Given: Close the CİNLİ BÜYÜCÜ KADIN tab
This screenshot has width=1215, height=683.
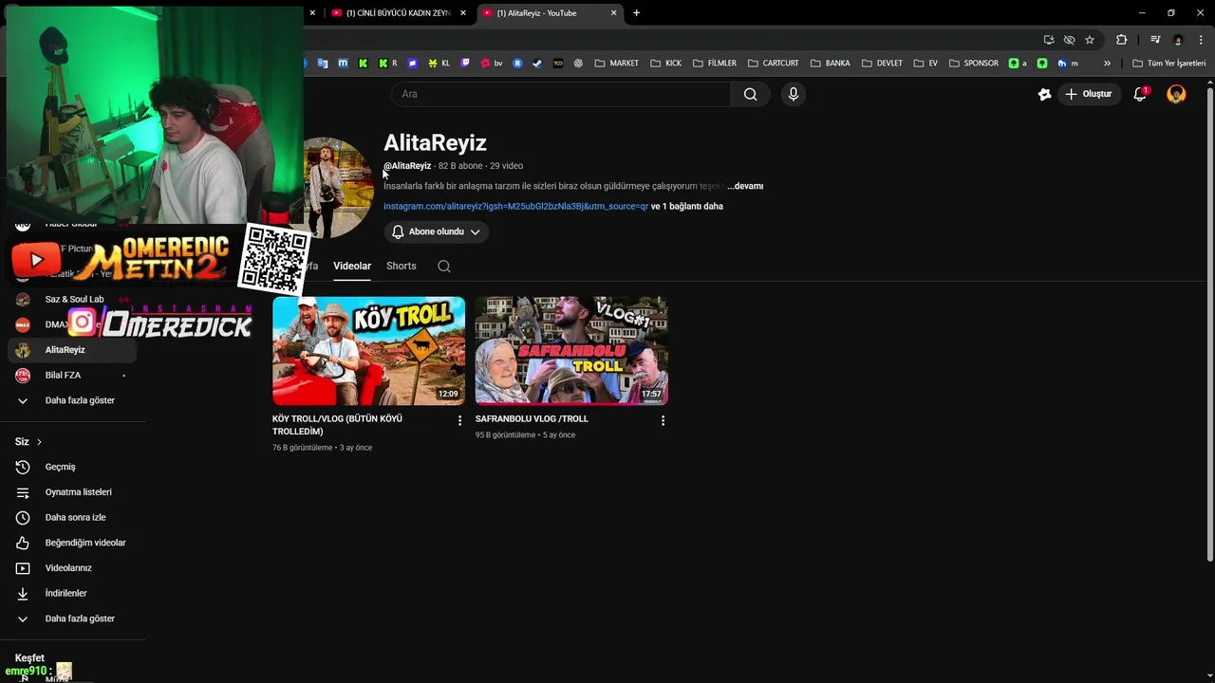Looking at the screenshot, I should click(463, 13).
